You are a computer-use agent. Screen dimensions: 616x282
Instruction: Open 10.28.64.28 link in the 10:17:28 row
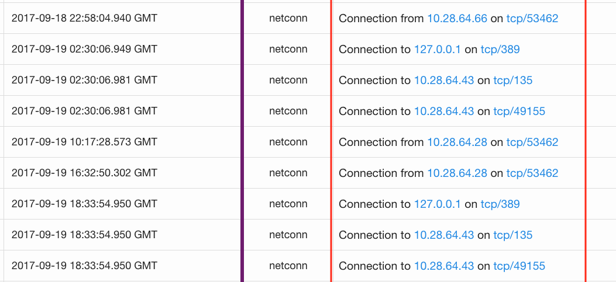click(x=457, y=142)
